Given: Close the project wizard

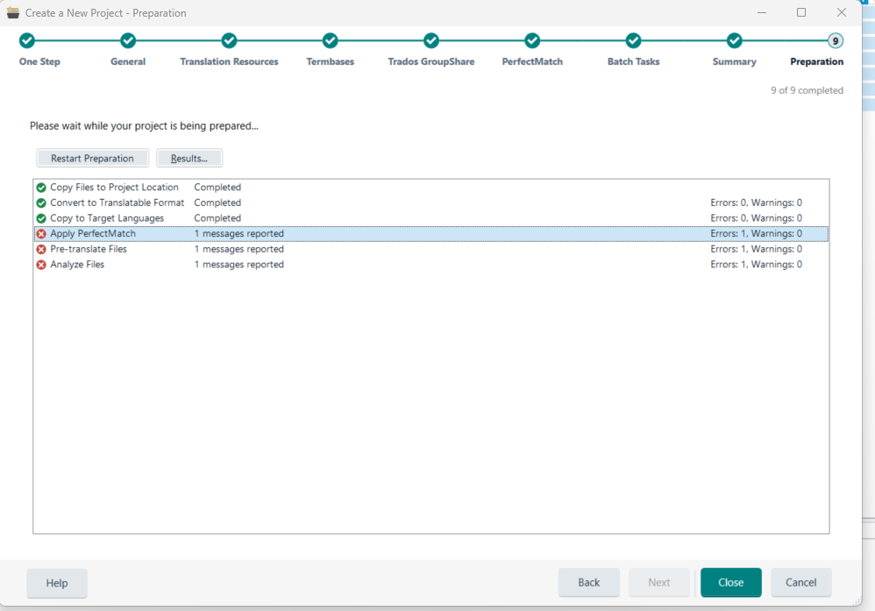Looking at the screenshot, I should pos(730,582).
